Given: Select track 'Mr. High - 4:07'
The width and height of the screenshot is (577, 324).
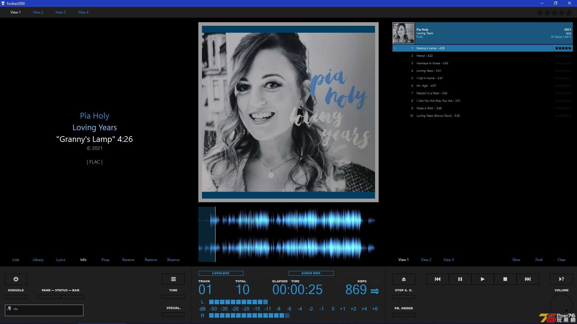Looking at the screenshot, I should [483, 86].
